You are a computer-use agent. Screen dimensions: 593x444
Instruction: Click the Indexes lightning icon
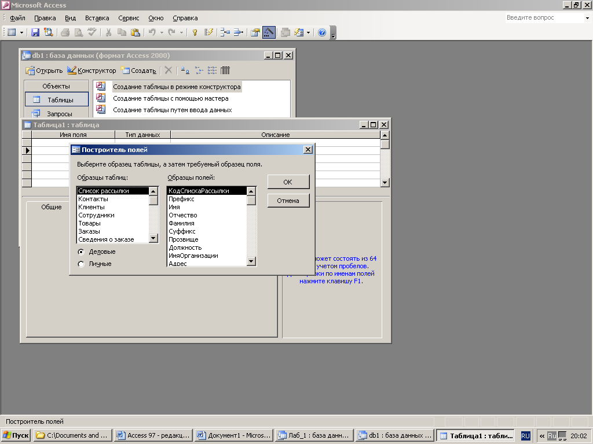(x=208, y=32)
